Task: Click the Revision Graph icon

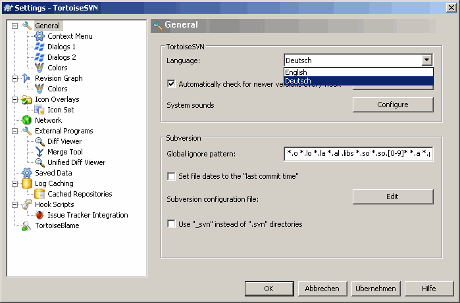Action: (26, 78)
